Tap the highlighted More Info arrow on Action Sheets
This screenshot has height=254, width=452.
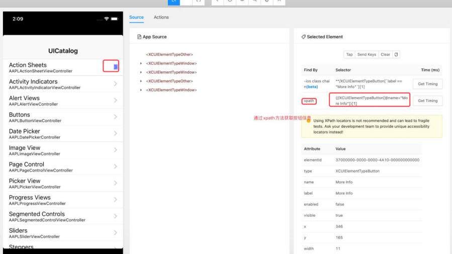point(115,67)
